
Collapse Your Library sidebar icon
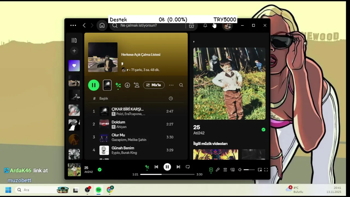74,40
